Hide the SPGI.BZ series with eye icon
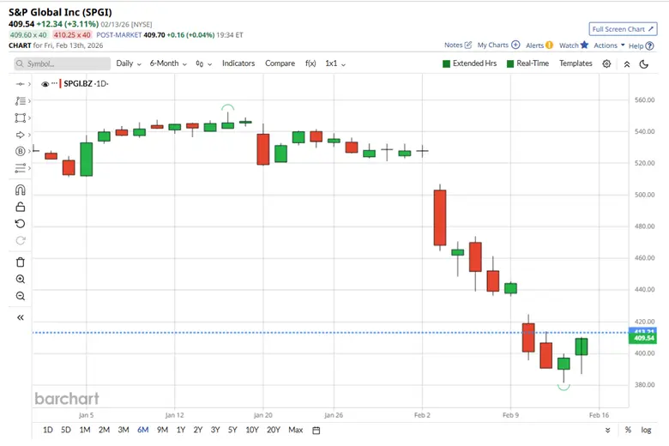This screenshot has height=446, width=669. (x=45, y=83)
